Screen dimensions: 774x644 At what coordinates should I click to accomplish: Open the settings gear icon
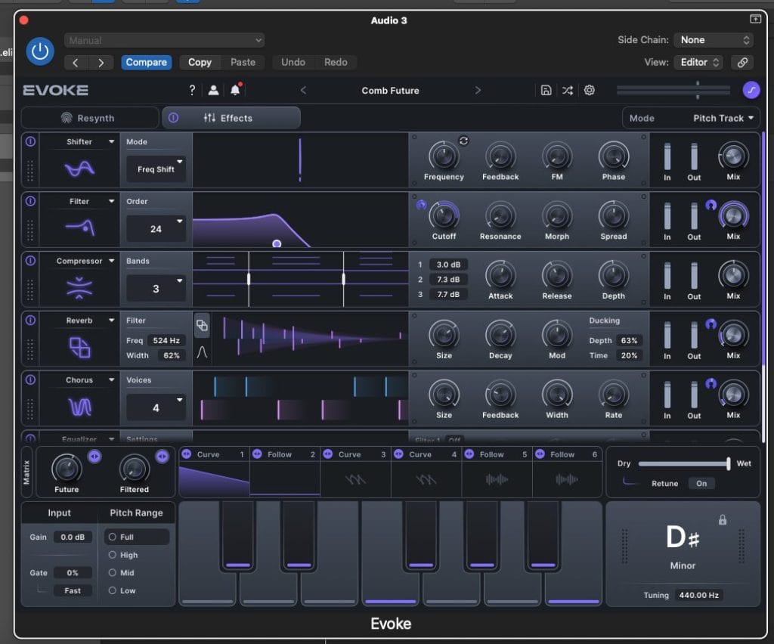(590, 90)
